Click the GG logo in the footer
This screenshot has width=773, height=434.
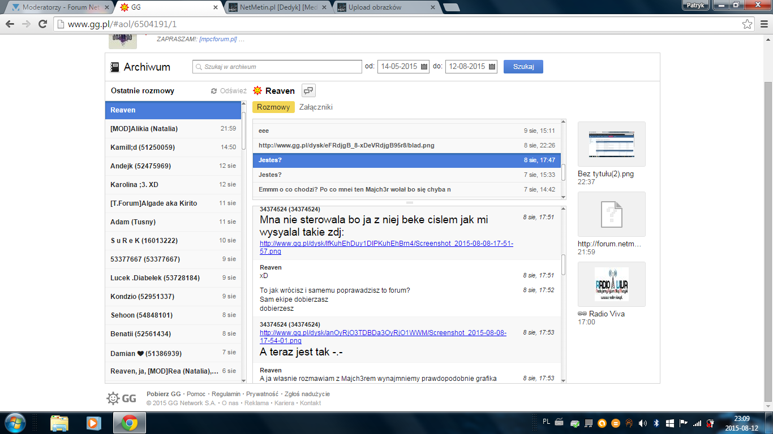[121, 398]
